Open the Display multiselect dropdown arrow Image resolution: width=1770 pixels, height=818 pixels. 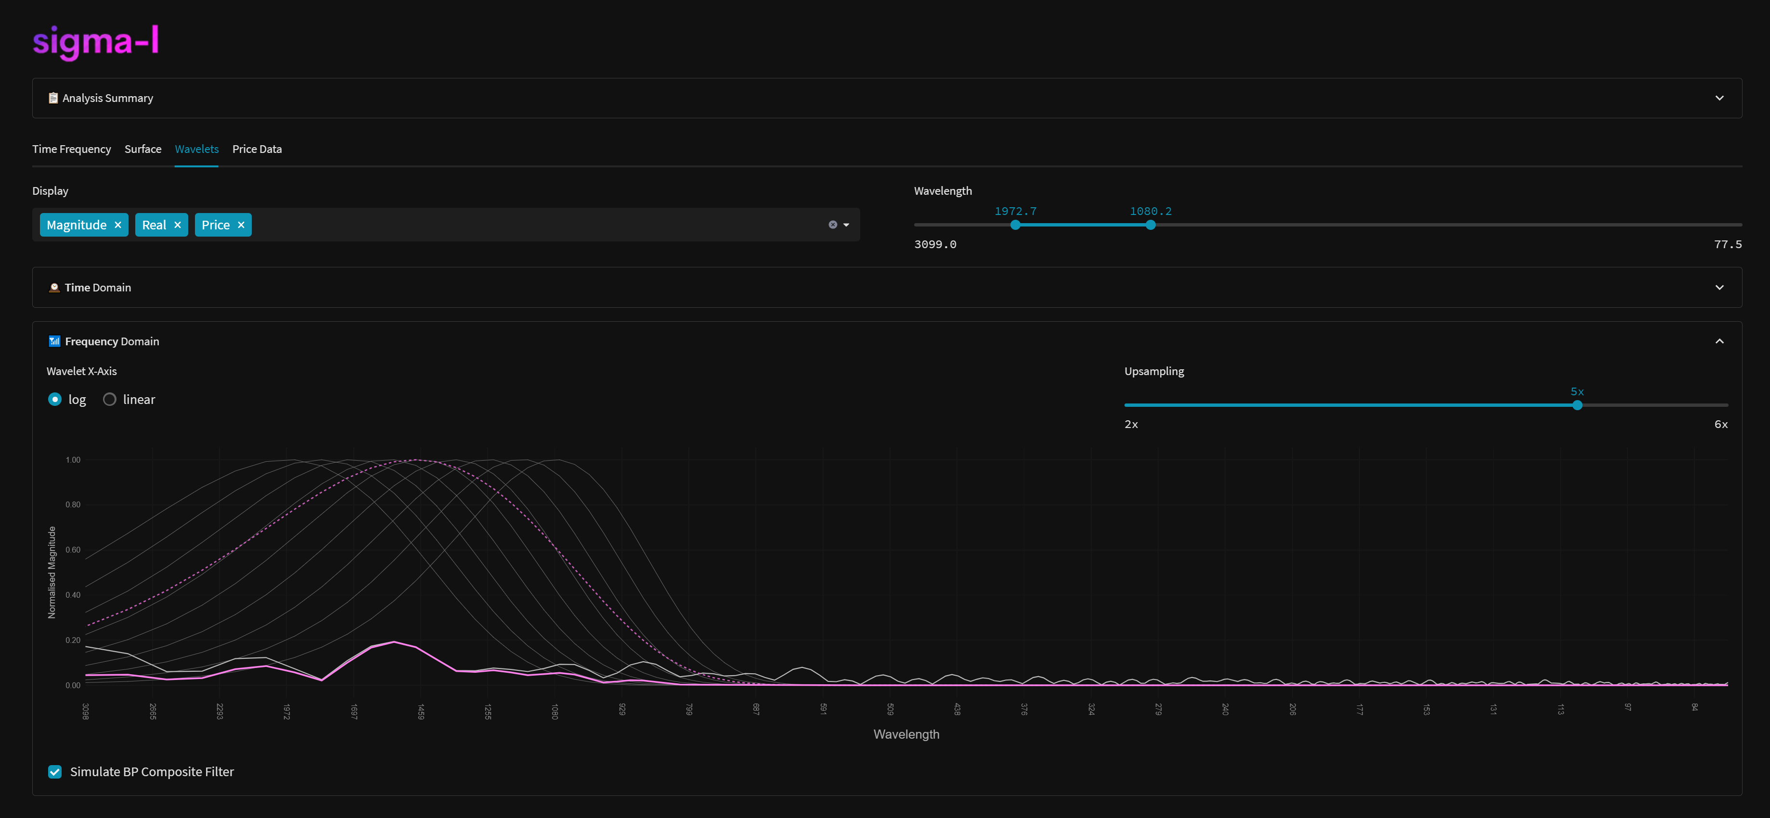(x=847, y=225)
